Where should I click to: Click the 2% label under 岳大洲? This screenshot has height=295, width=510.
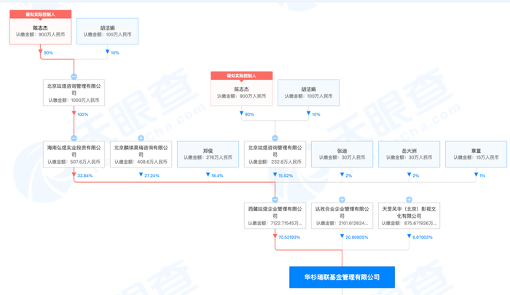tap(416, 176)
